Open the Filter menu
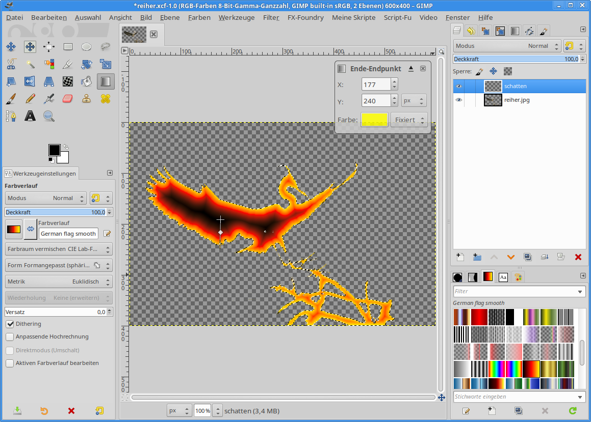The height and width of the screenshot is (422, 591). pos(271,17)
